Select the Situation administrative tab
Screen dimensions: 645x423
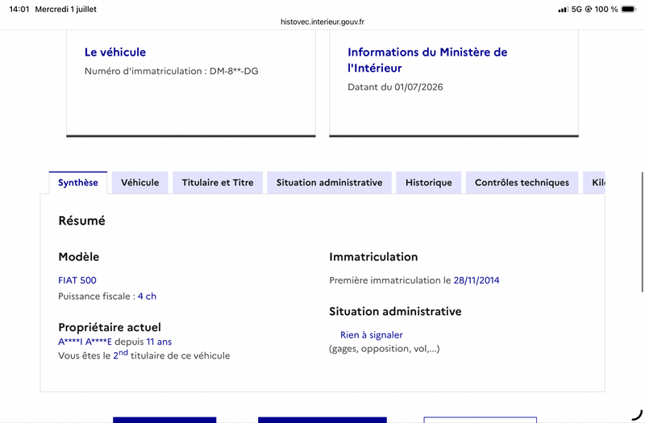[329, 183]
